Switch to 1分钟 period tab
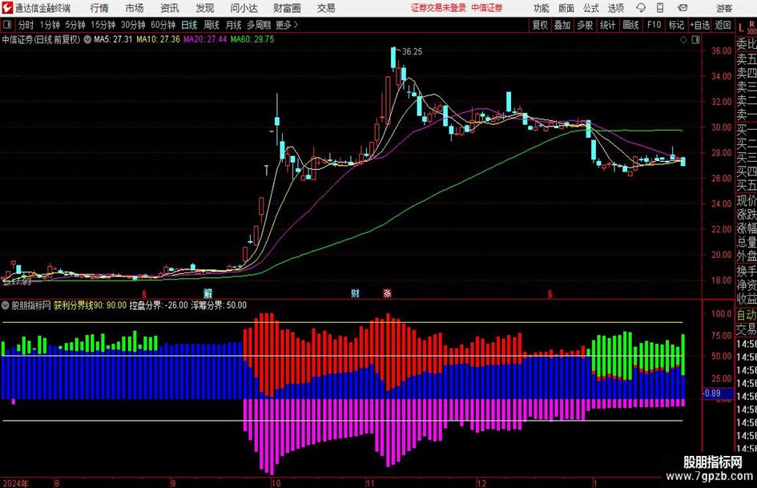 [50, 25]
